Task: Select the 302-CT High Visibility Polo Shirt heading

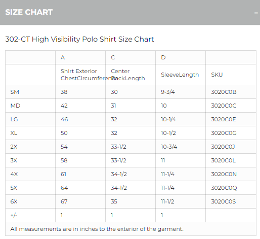Action: [79, 39]
